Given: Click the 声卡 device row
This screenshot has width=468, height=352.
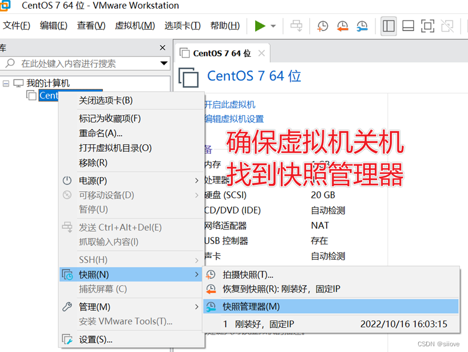Looking at the screenshot, I should pyautogui.click(x=275, y=256).
